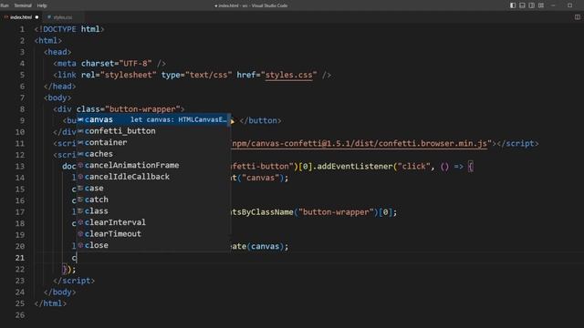Select the confetti_button suggestion
Image resolution: width=584 pixels, height=328 pixels.
(153, 131)
